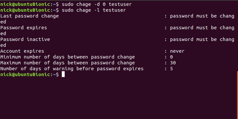Click the "Maximum number of days" line
The image size is (238, 119).
pos(68,63)
